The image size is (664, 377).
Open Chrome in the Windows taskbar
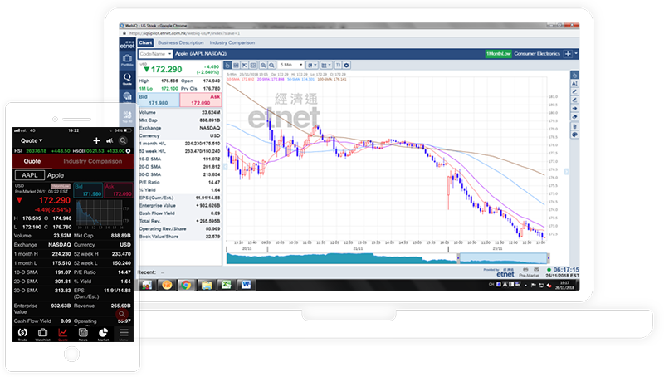point(186,285)
